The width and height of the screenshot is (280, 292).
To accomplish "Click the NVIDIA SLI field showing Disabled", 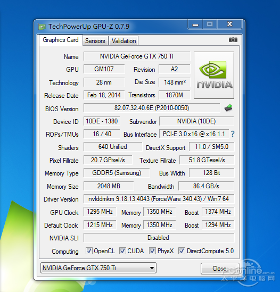I will 159,238.
